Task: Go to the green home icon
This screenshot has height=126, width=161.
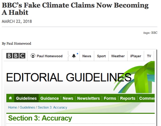Action: 10,98
